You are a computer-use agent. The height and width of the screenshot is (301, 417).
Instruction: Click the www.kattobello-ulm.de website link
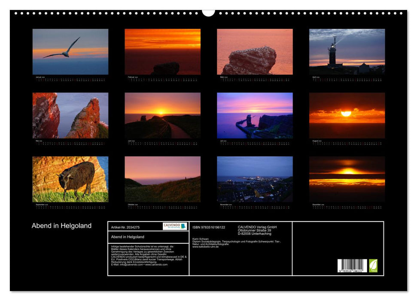205,247
